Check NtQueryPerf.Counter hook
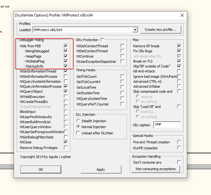211x195 pixels. coord(122,104)
